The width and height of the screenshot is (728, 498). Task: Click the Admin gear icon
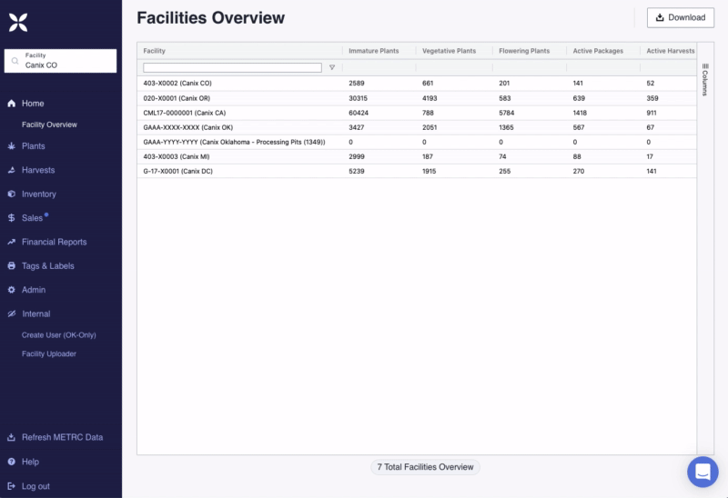pos(12,290)
